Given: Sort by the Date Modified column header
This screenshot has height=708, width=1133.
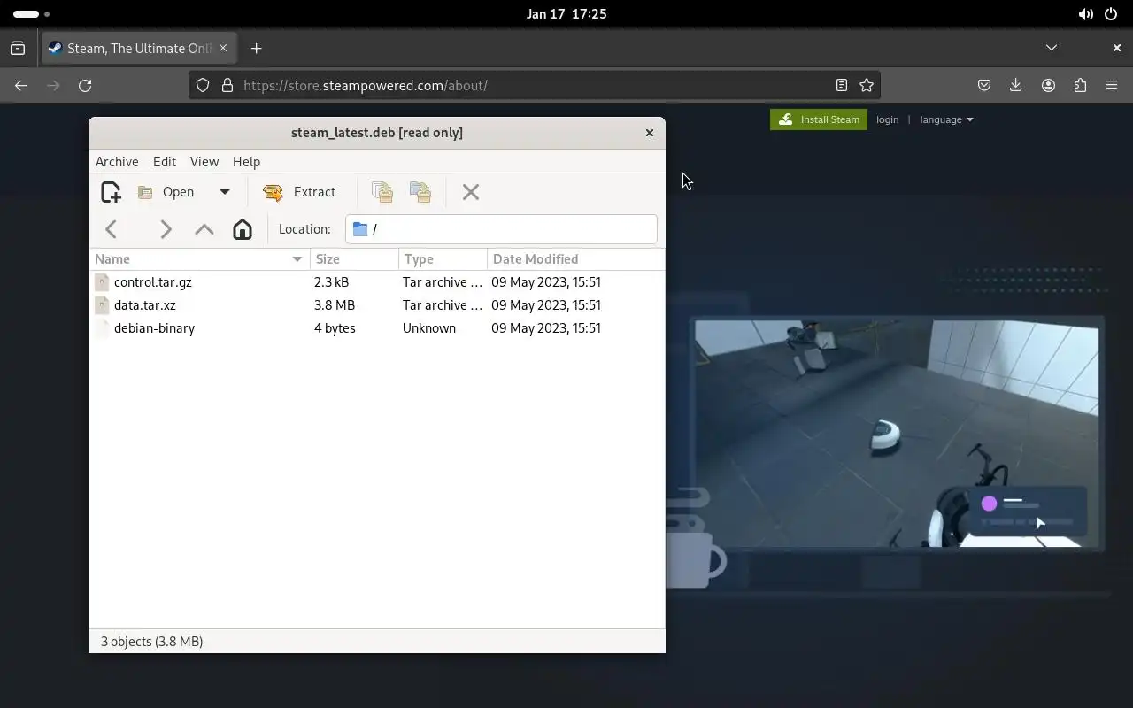Looking at the screenshot, I should 575,259.
